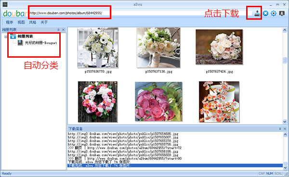Click file name p1507637136.jpg label
This screenshot has height=177, width=289.
[158, 72]
